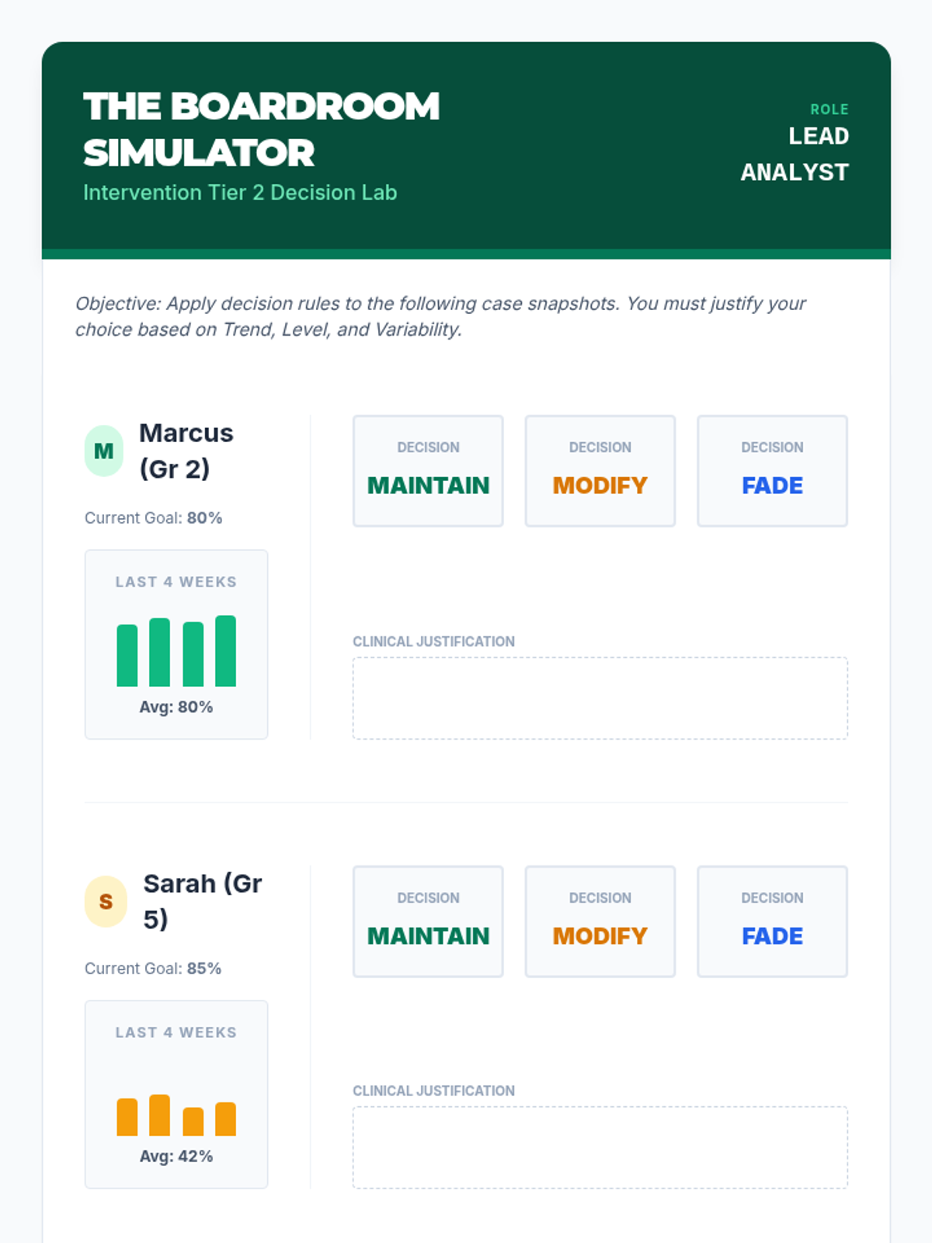
Task: Click The Boardroom Simulator title
Action: pyautogui.click(x=261, y=129)
